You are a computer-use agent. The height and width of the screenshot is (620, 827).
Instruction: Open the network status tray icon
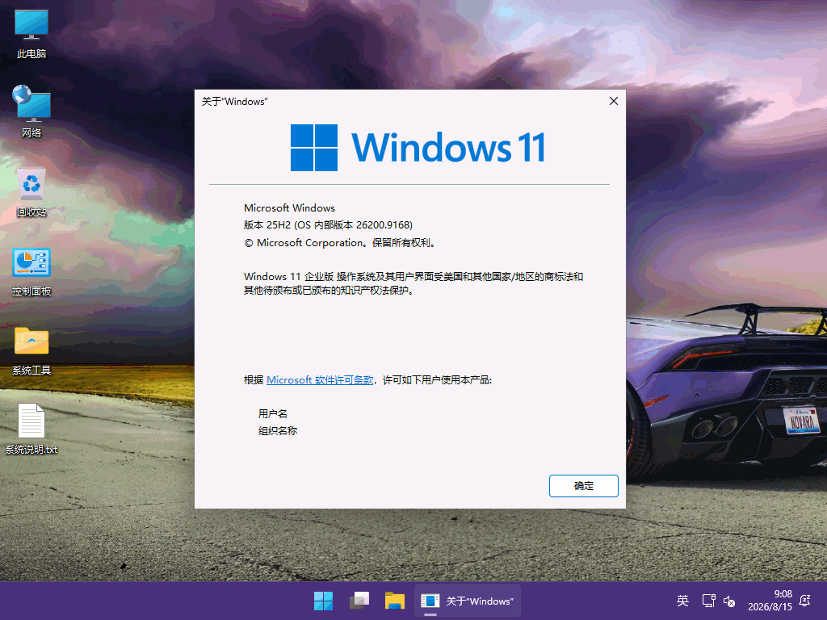[708, 601]
